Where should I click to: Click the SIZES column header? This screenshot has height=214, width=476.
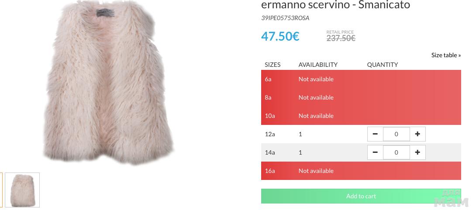[x=272, y=65]
